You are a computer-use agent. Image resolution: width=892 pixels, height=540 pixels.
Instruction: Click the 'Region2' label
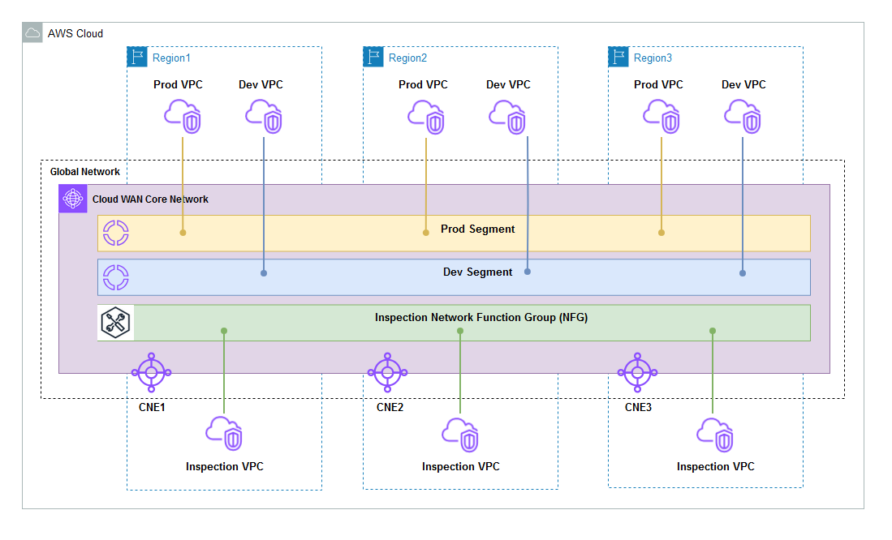(x=407, y=58)
